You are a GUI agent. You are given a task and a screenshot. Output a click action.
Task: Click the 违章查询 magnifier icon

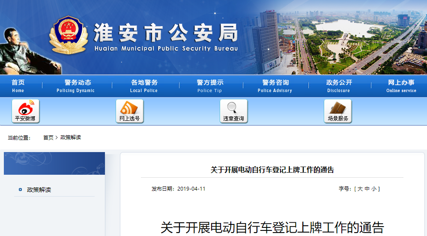click(x=233, y=111)
